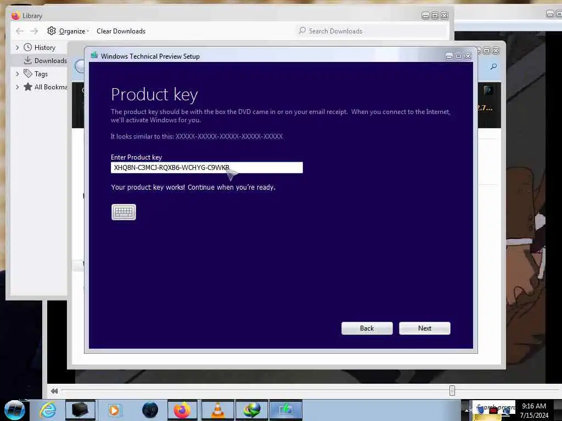Expand the History tree item
This screenshot has width=562, height=421.
click(x=17, y=48)
